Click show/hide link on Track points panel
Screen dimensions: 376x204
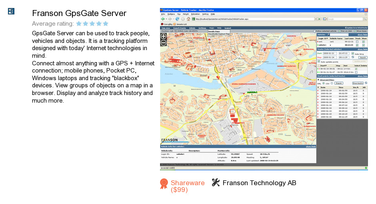pyautogui.click(x=362, y=76)
